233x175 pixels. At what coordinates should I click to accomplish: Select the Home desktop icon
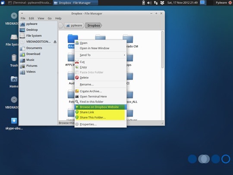point(14,82)
